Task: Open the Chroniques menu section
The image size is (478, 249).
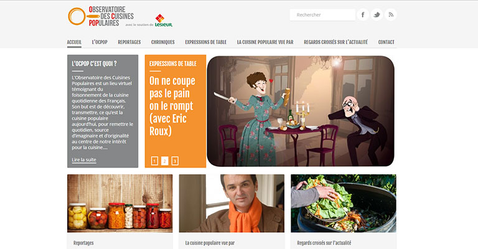Action: (163, 42)
